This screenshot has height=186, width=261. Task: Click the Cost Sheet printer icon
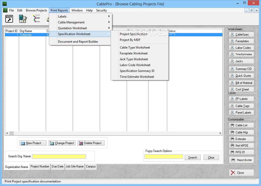(232, 89)
